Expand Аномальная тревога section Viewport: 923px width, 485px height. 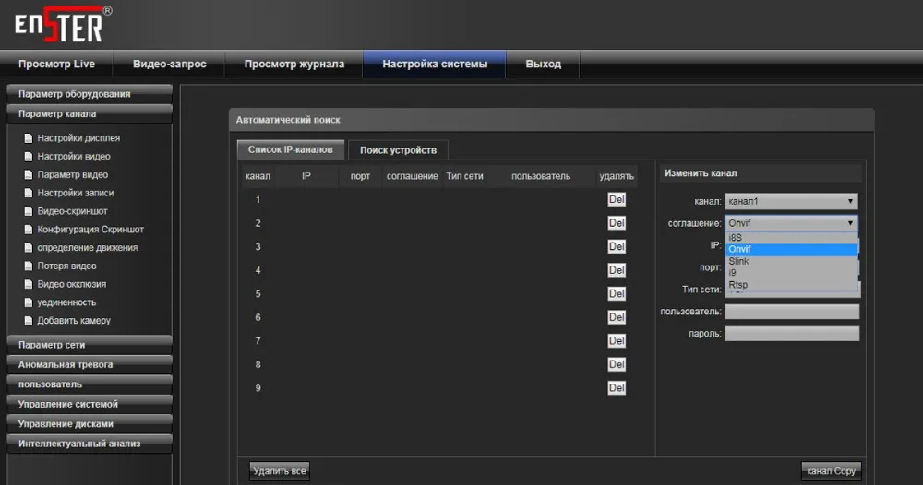pos(90,364)
